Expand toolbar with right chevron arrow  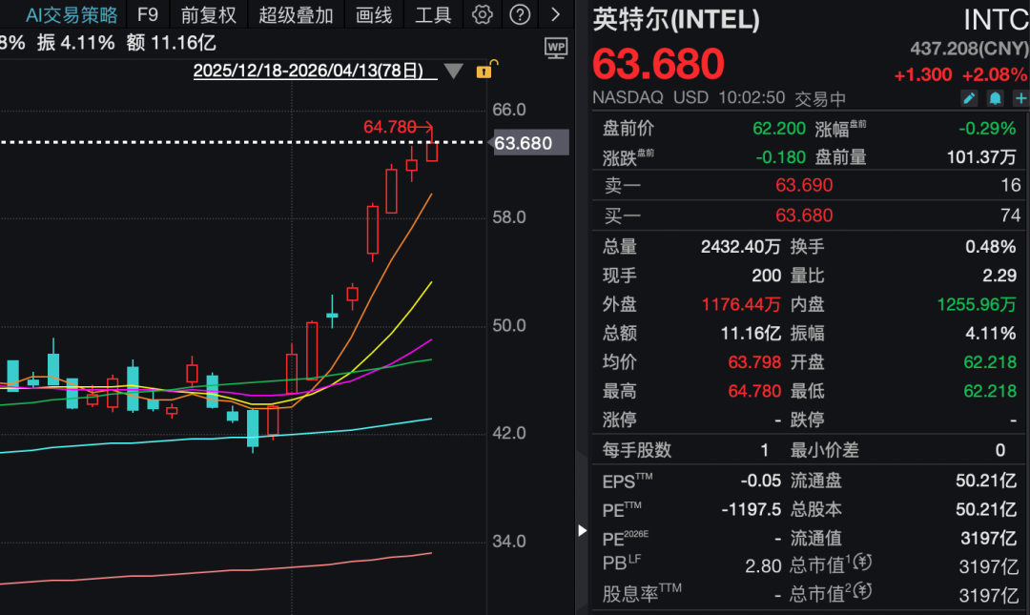click(x=556, y=14)
